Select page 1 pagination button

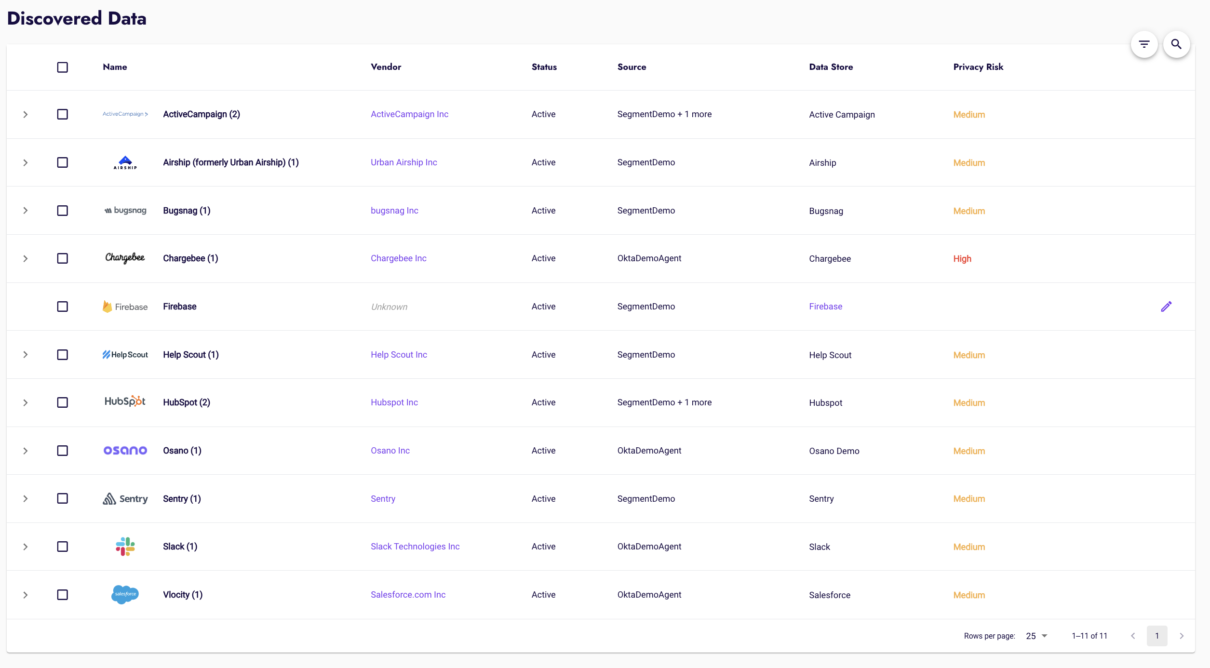[x=1157, y=636]
